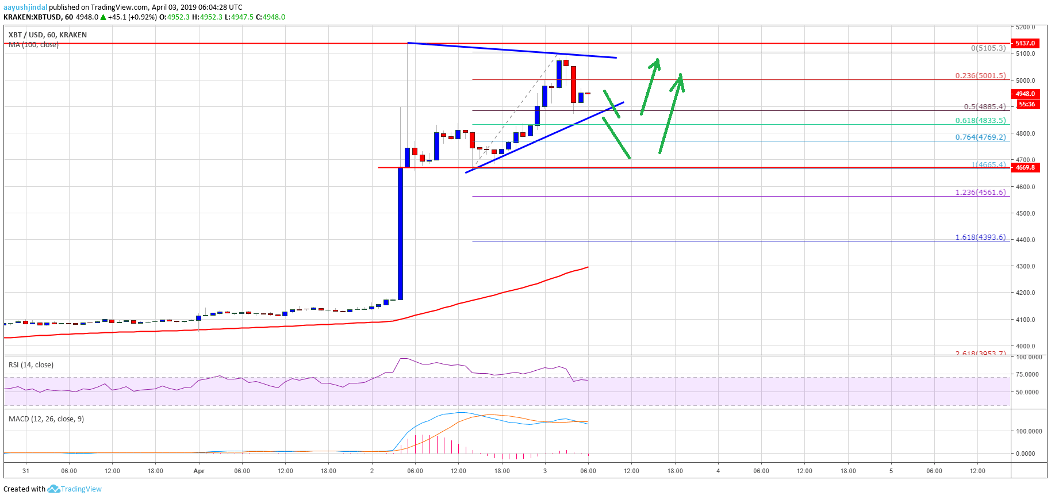This screenshot has width=1051, height=499.
Task: Click the 75.0000 RSI scale value
Action: (x=1027, y=374)
